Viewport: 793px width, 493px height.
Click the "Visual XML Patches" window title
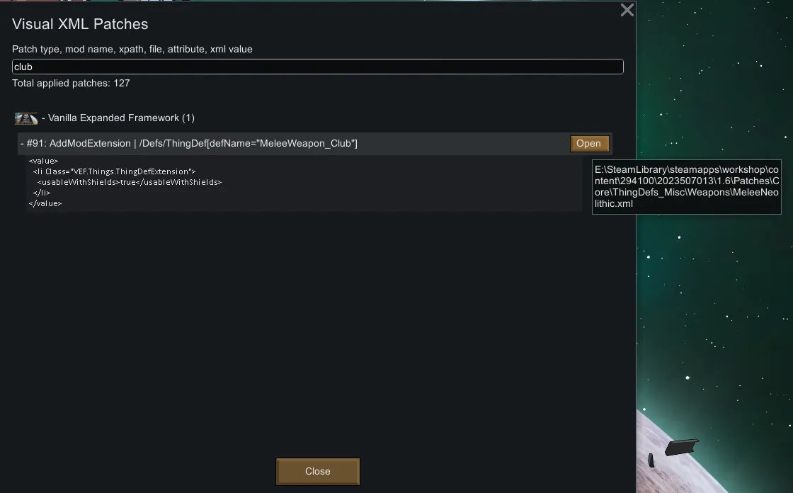(x=80, y=24)
